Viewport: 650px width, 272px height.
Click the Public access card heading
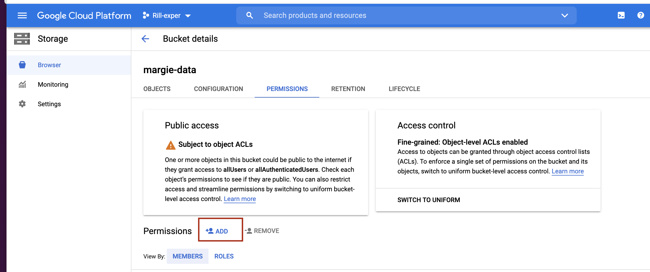click(x=192, y=125)
